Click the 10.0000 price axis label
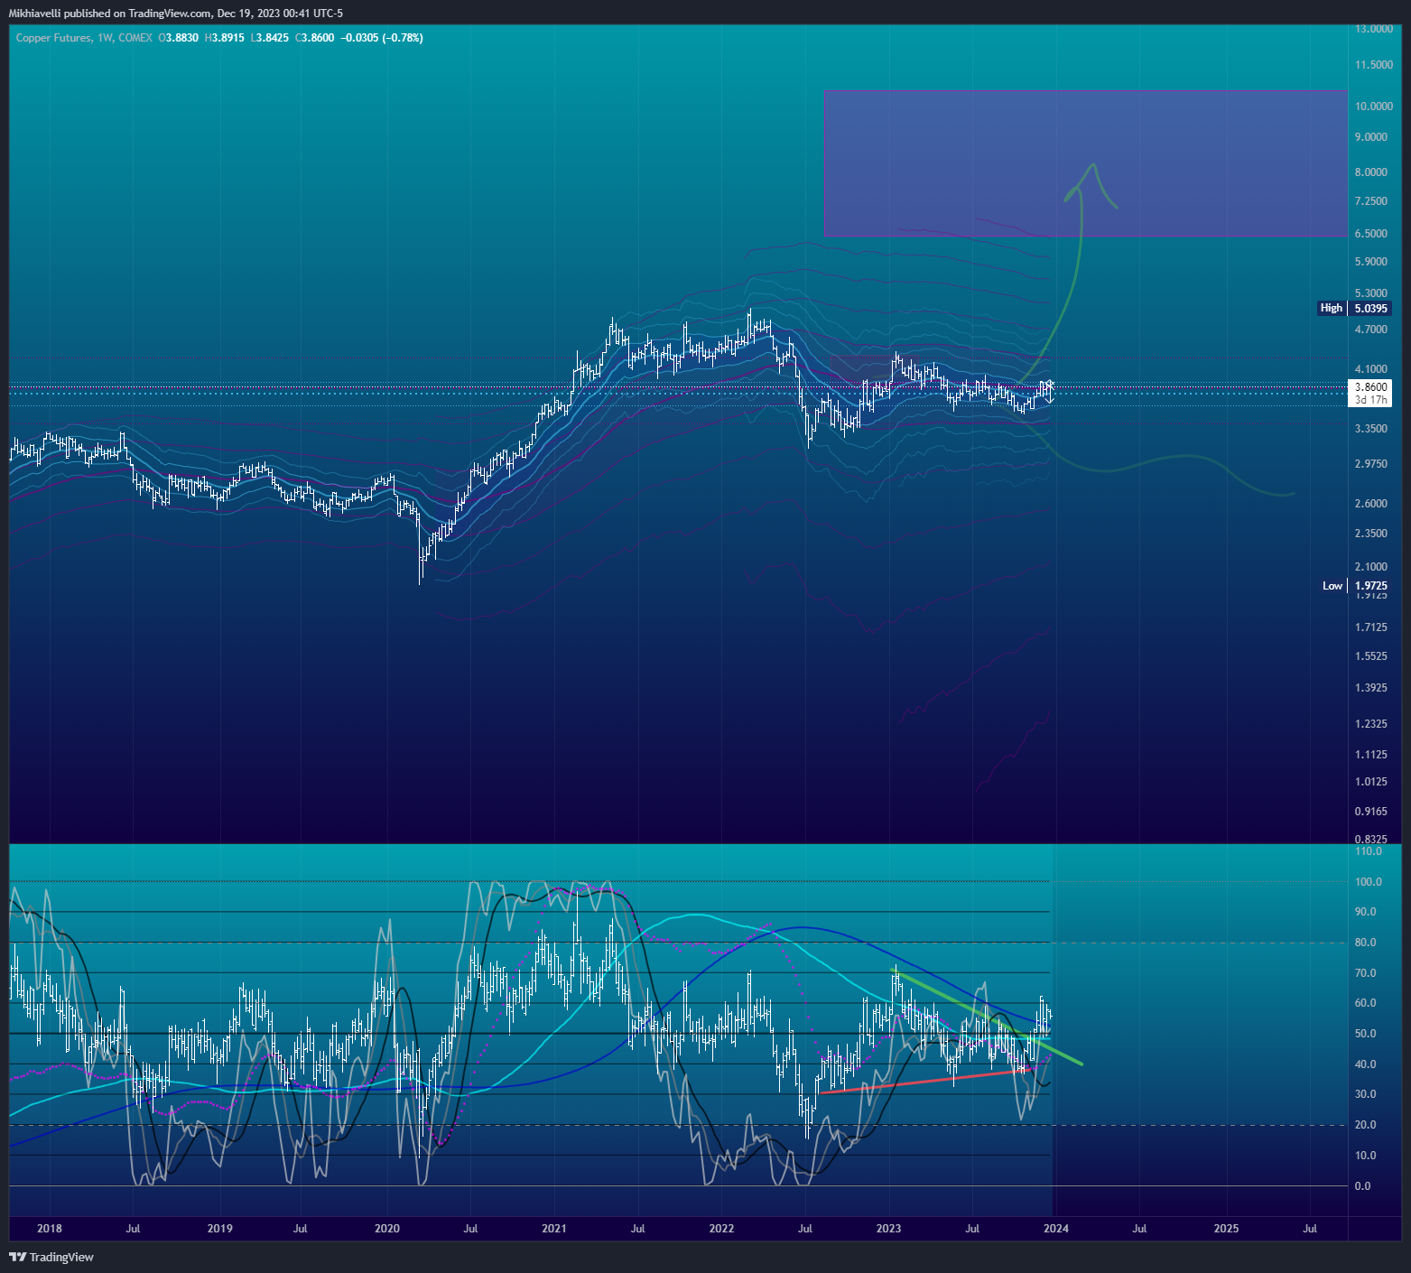This screenshot has height=1273, width=1411. pyautogui.click(x=1374, y=107)
